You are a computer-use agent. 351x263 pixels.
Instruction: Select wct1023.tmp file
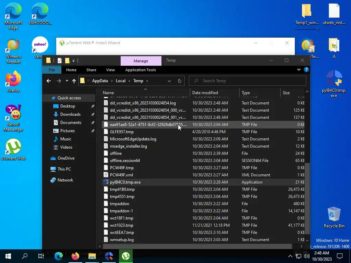(x=203, y=225)
